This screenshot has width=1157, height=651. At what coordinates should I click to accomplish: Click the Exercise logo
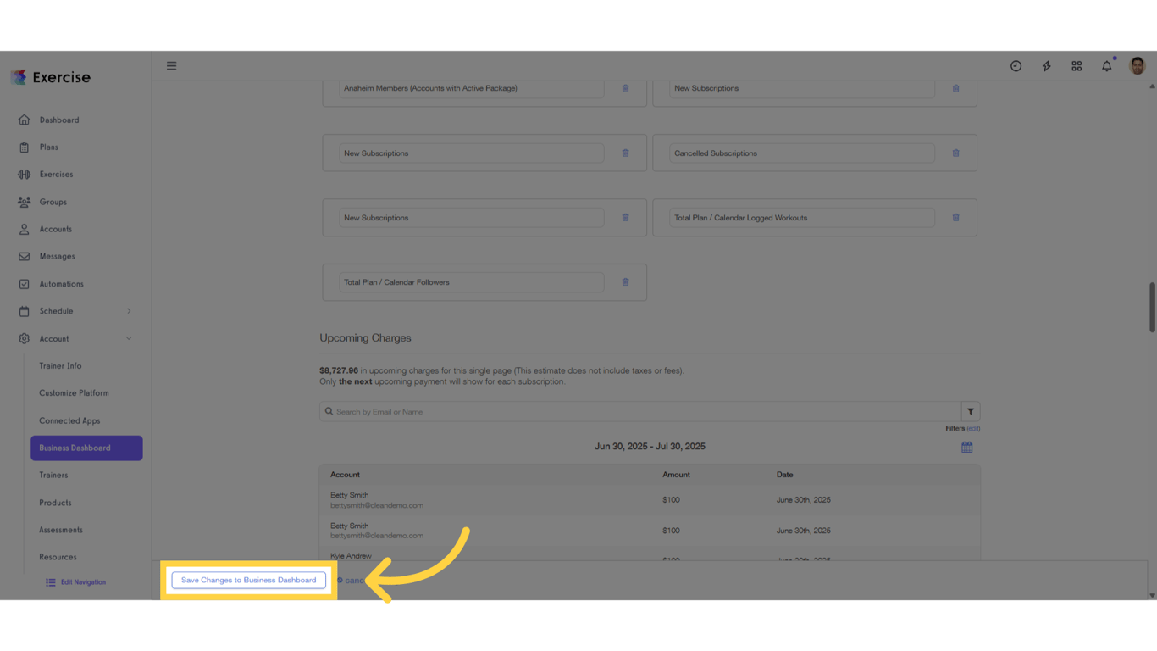coord(50,77)
